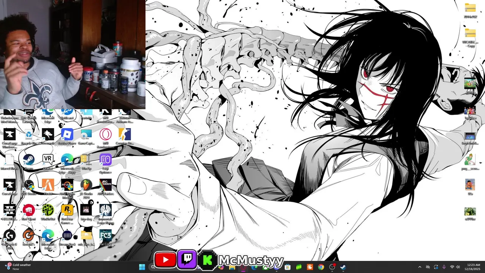Screen dimensions: 485x273
Task: Open Immortals Fenyx Rising shortcut
Action: pyautogui.click(x=105, y=214)
